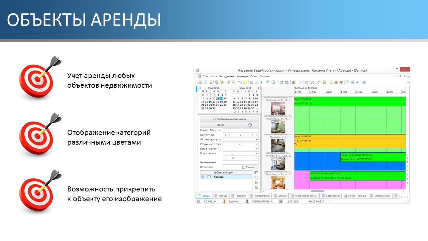Click the gear icon beside category list

pos(256,178)
